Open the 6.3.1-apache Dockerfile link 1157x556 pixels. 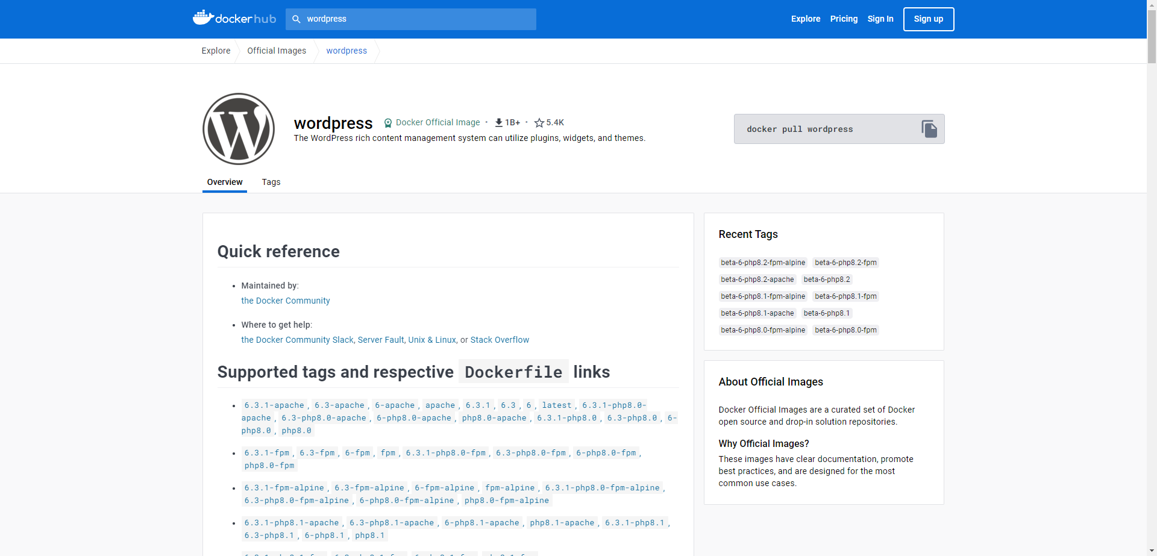click(x=274, y=405)
